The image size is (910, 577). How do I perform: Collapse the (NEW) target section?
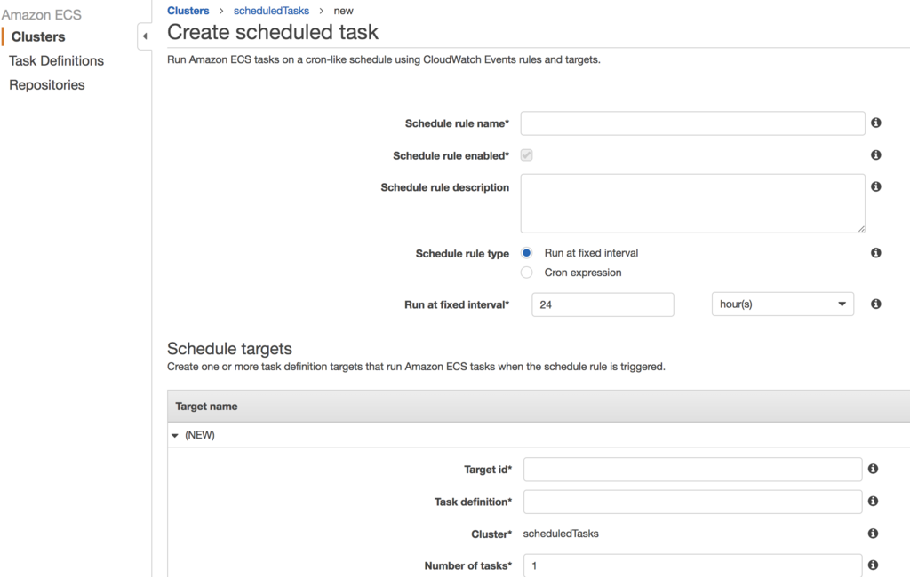tap(174, 435)
